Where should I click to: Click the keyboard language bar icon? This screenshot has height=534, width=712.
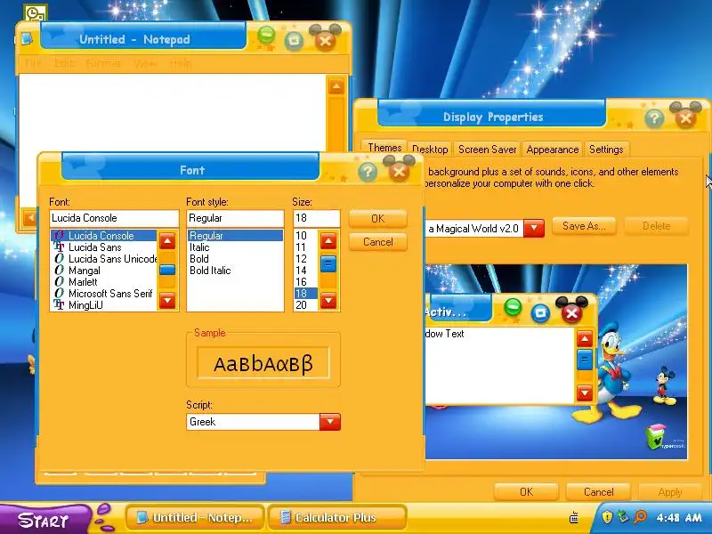(574, 517)
